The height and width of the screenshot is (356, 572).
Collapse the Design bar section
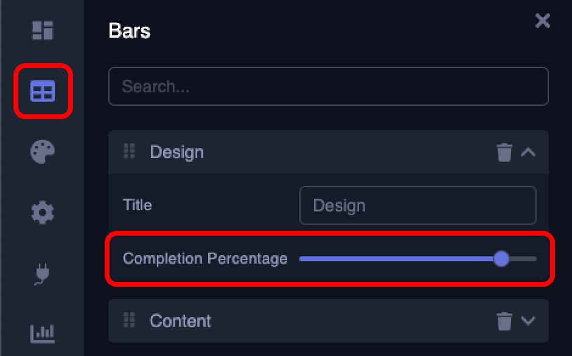coord(528,152)
